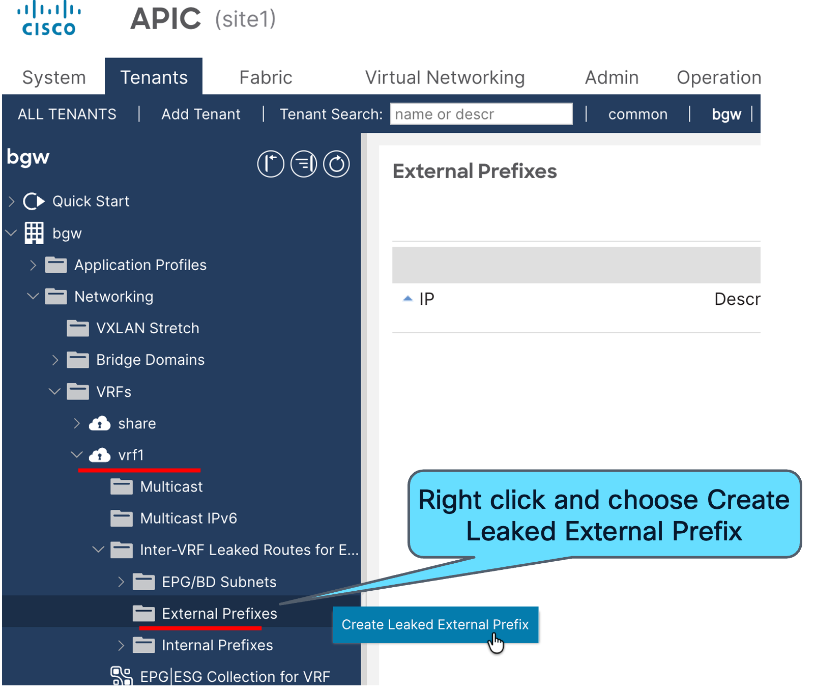Viewport: 815px width, 692px height.
Task: Select the Tenants tab
Action: 154,77
